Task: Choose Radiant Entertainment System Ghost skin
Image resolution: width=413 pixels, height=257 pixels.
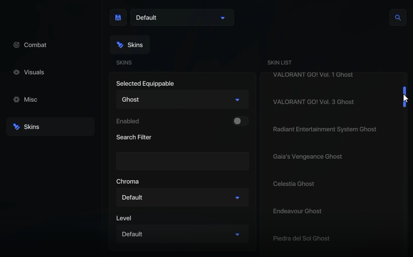Action: 324,129
